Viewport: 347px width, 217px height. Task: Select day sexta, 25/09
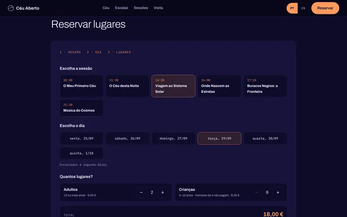82,138
